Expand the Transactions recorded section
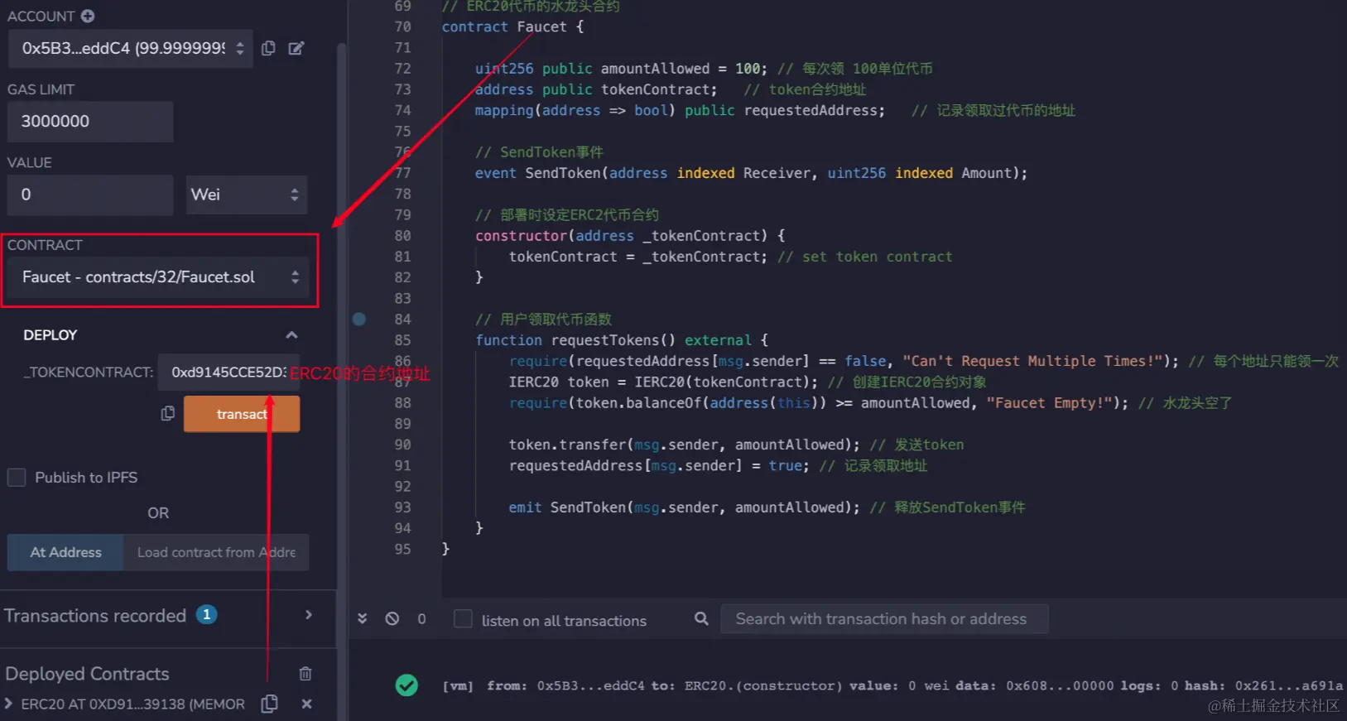 click(x=309, y=615)
